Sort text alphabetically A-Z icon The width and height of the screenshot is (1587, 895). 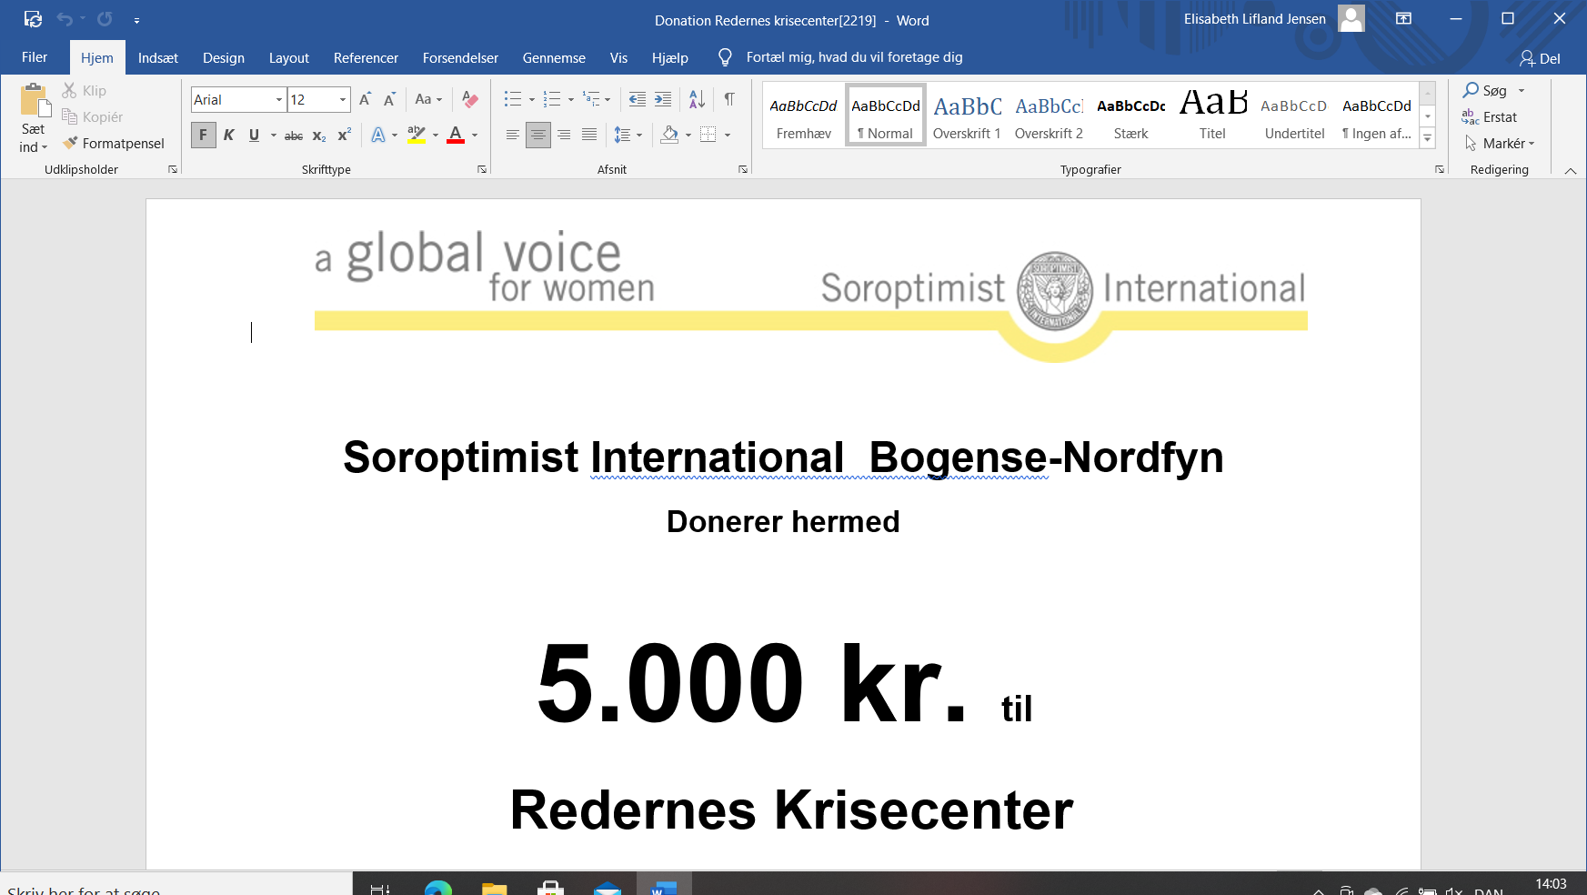coord(697,99)
